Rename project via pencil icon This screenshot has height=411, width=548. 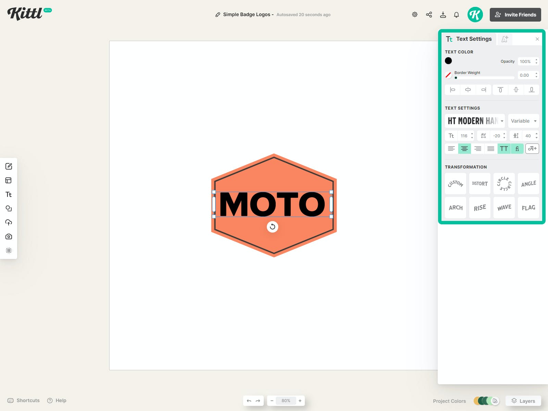tap(217, 15)
